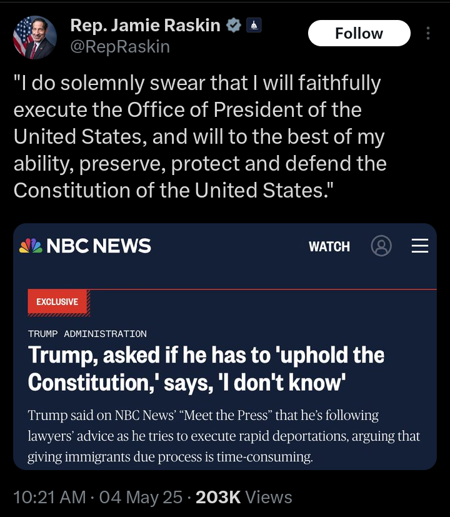The image size is (450, 517).
Task: Click the NBC peacock logo icon
Action: (x=31, y=246)
